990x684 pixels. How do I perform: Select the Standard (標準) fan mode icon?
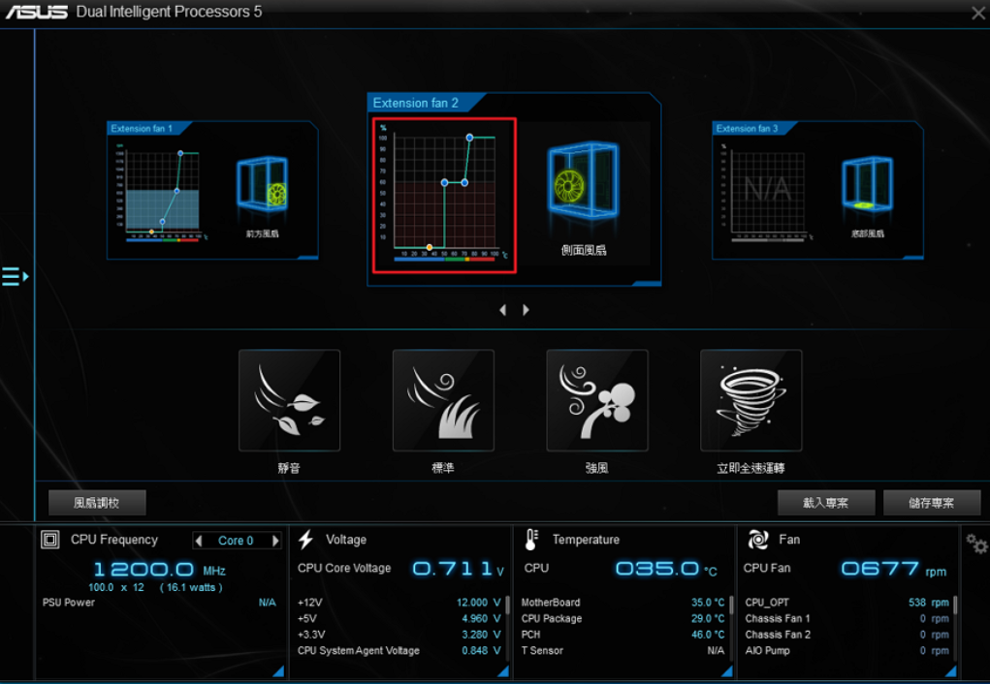point(443,400)
